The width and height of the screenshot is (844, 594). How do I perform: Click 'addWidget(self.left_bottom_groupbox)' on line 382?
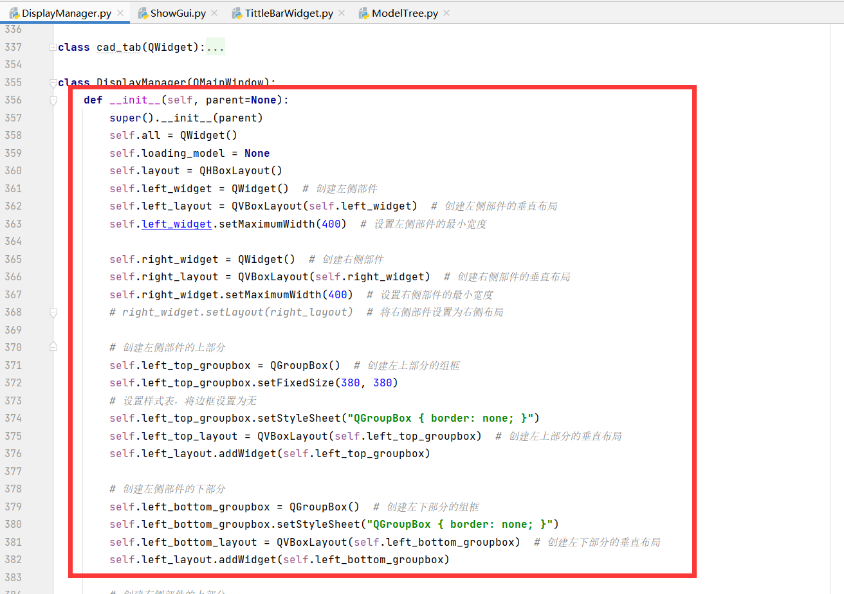(x=335, y=559)
